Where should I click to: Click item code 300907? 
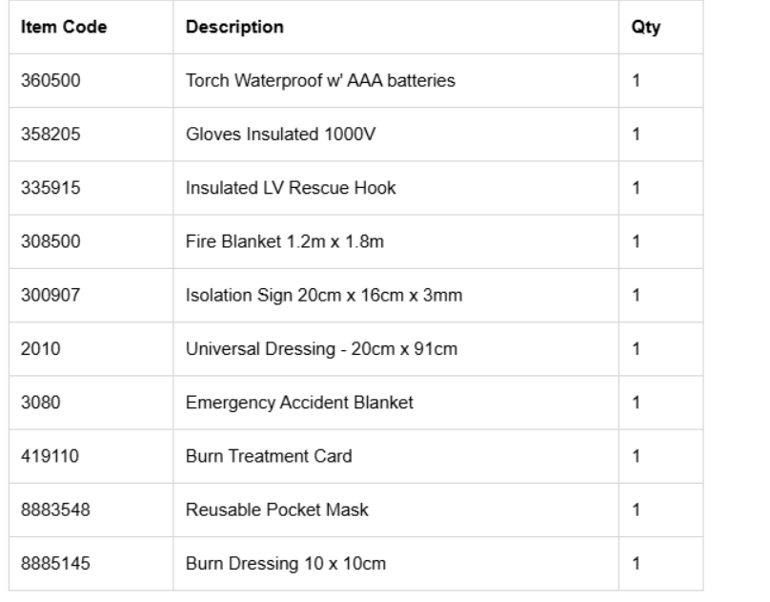(x=51, y=295)
